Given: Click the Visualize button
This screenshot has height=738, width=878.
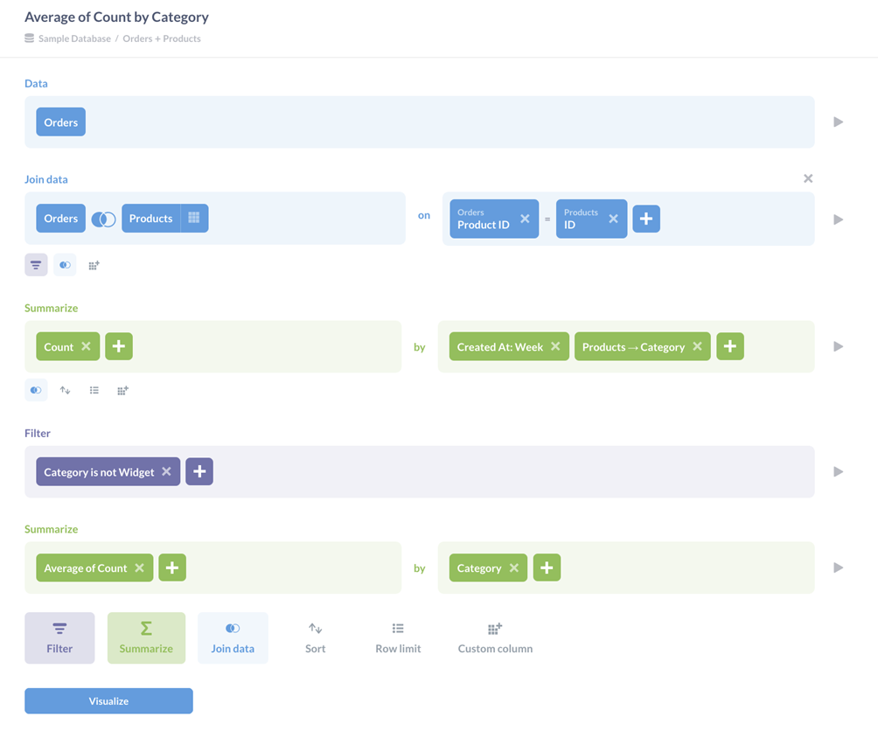Looking at the screenshot, I should tap(108, 701).
